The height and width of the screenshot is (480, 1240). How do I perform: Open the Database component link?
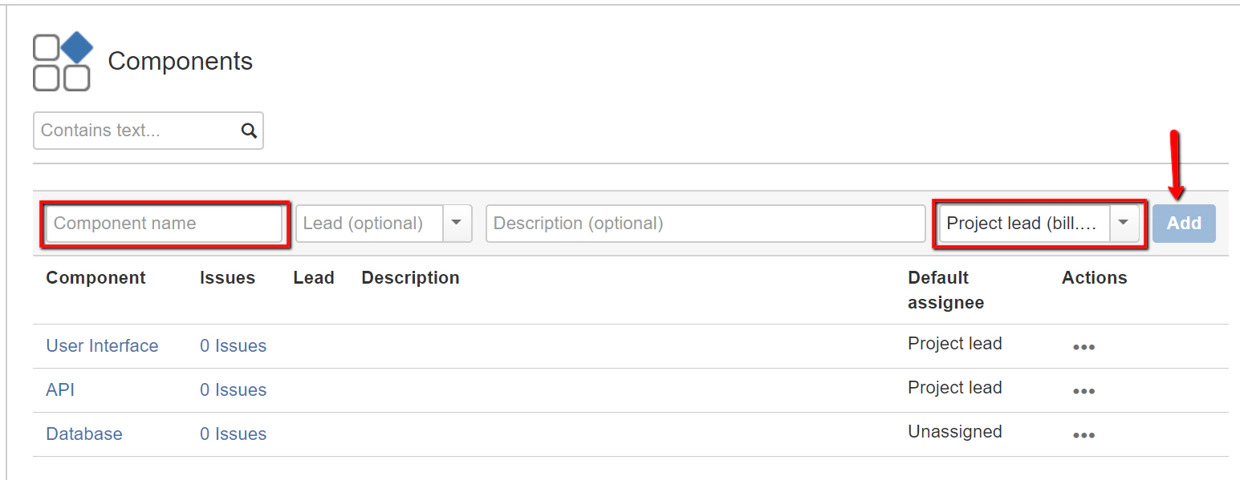point(84,434)
